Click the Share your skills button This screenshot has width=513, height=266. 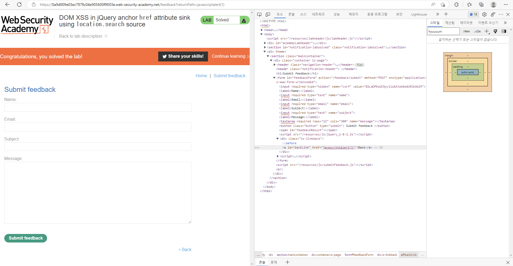(x=183, y=56)
